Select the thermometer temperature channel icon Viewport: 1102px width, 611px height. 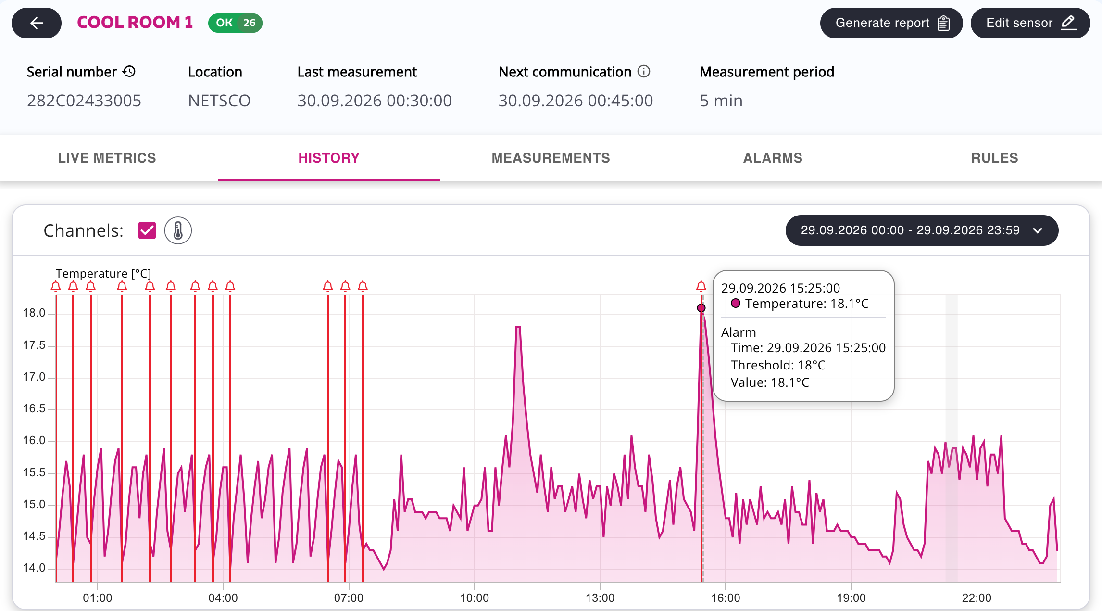(x=178, y=230)
